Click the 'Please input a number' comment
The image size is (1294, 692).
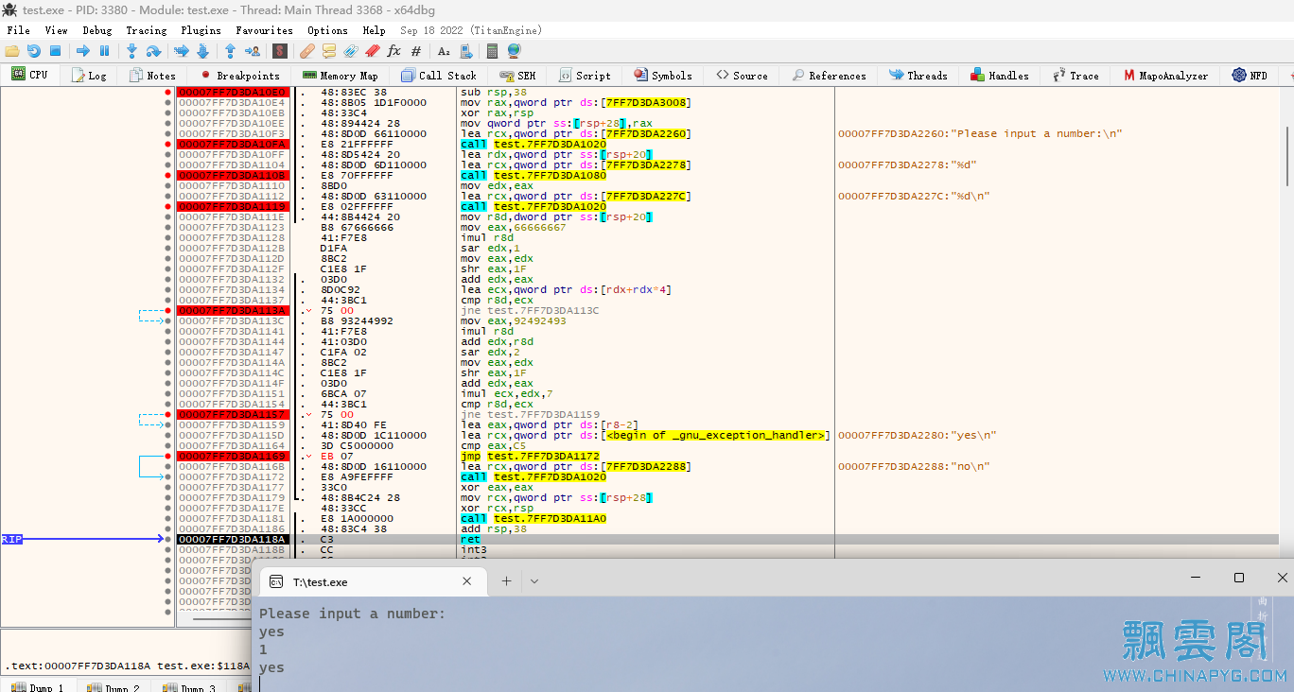980,133
